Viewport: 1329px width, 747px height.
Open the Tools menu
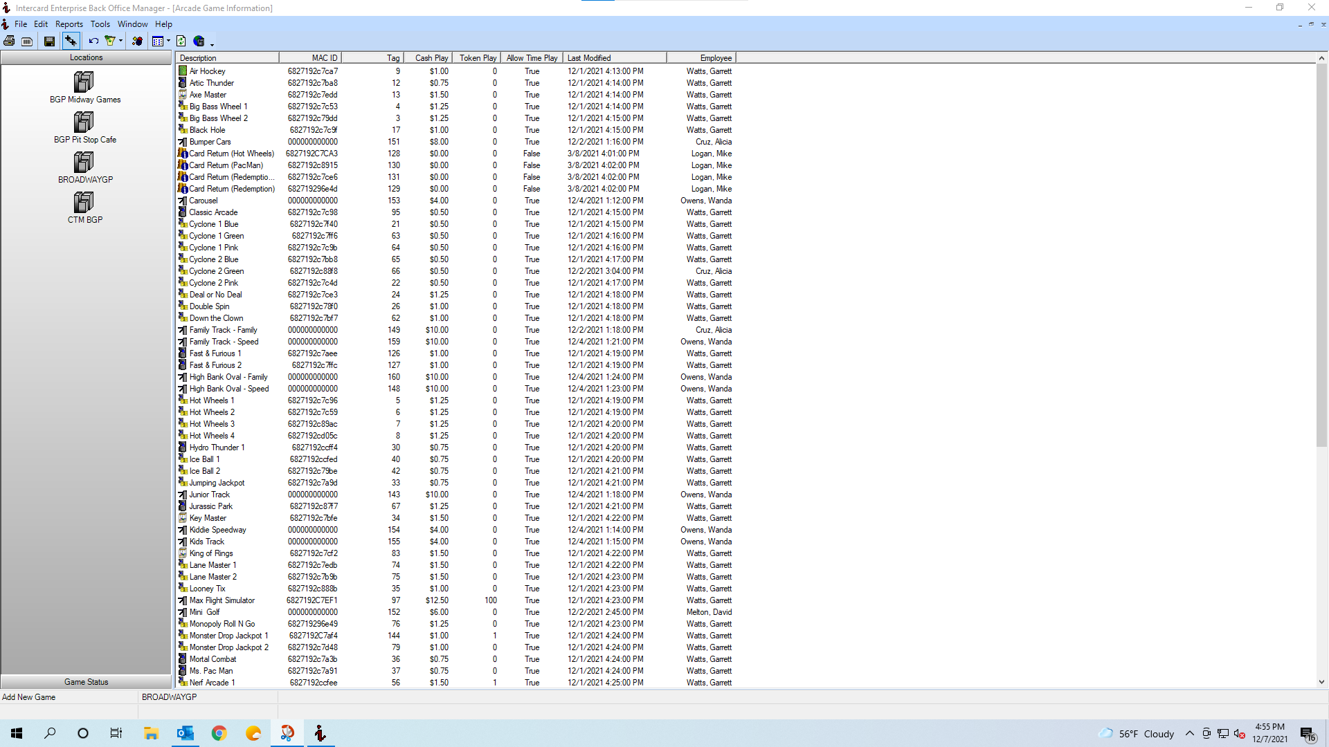coord(100,24)
